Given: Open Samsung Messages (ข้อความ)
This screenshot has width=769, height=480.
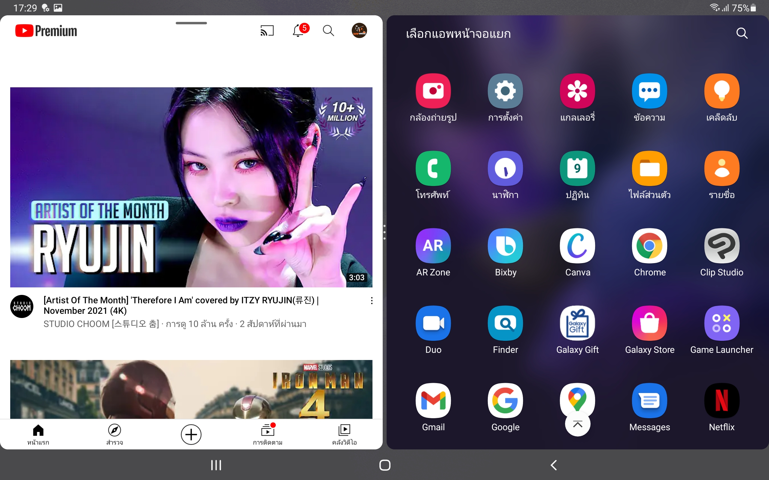Looking at the screenshot, I should click(x=649, y=91).
